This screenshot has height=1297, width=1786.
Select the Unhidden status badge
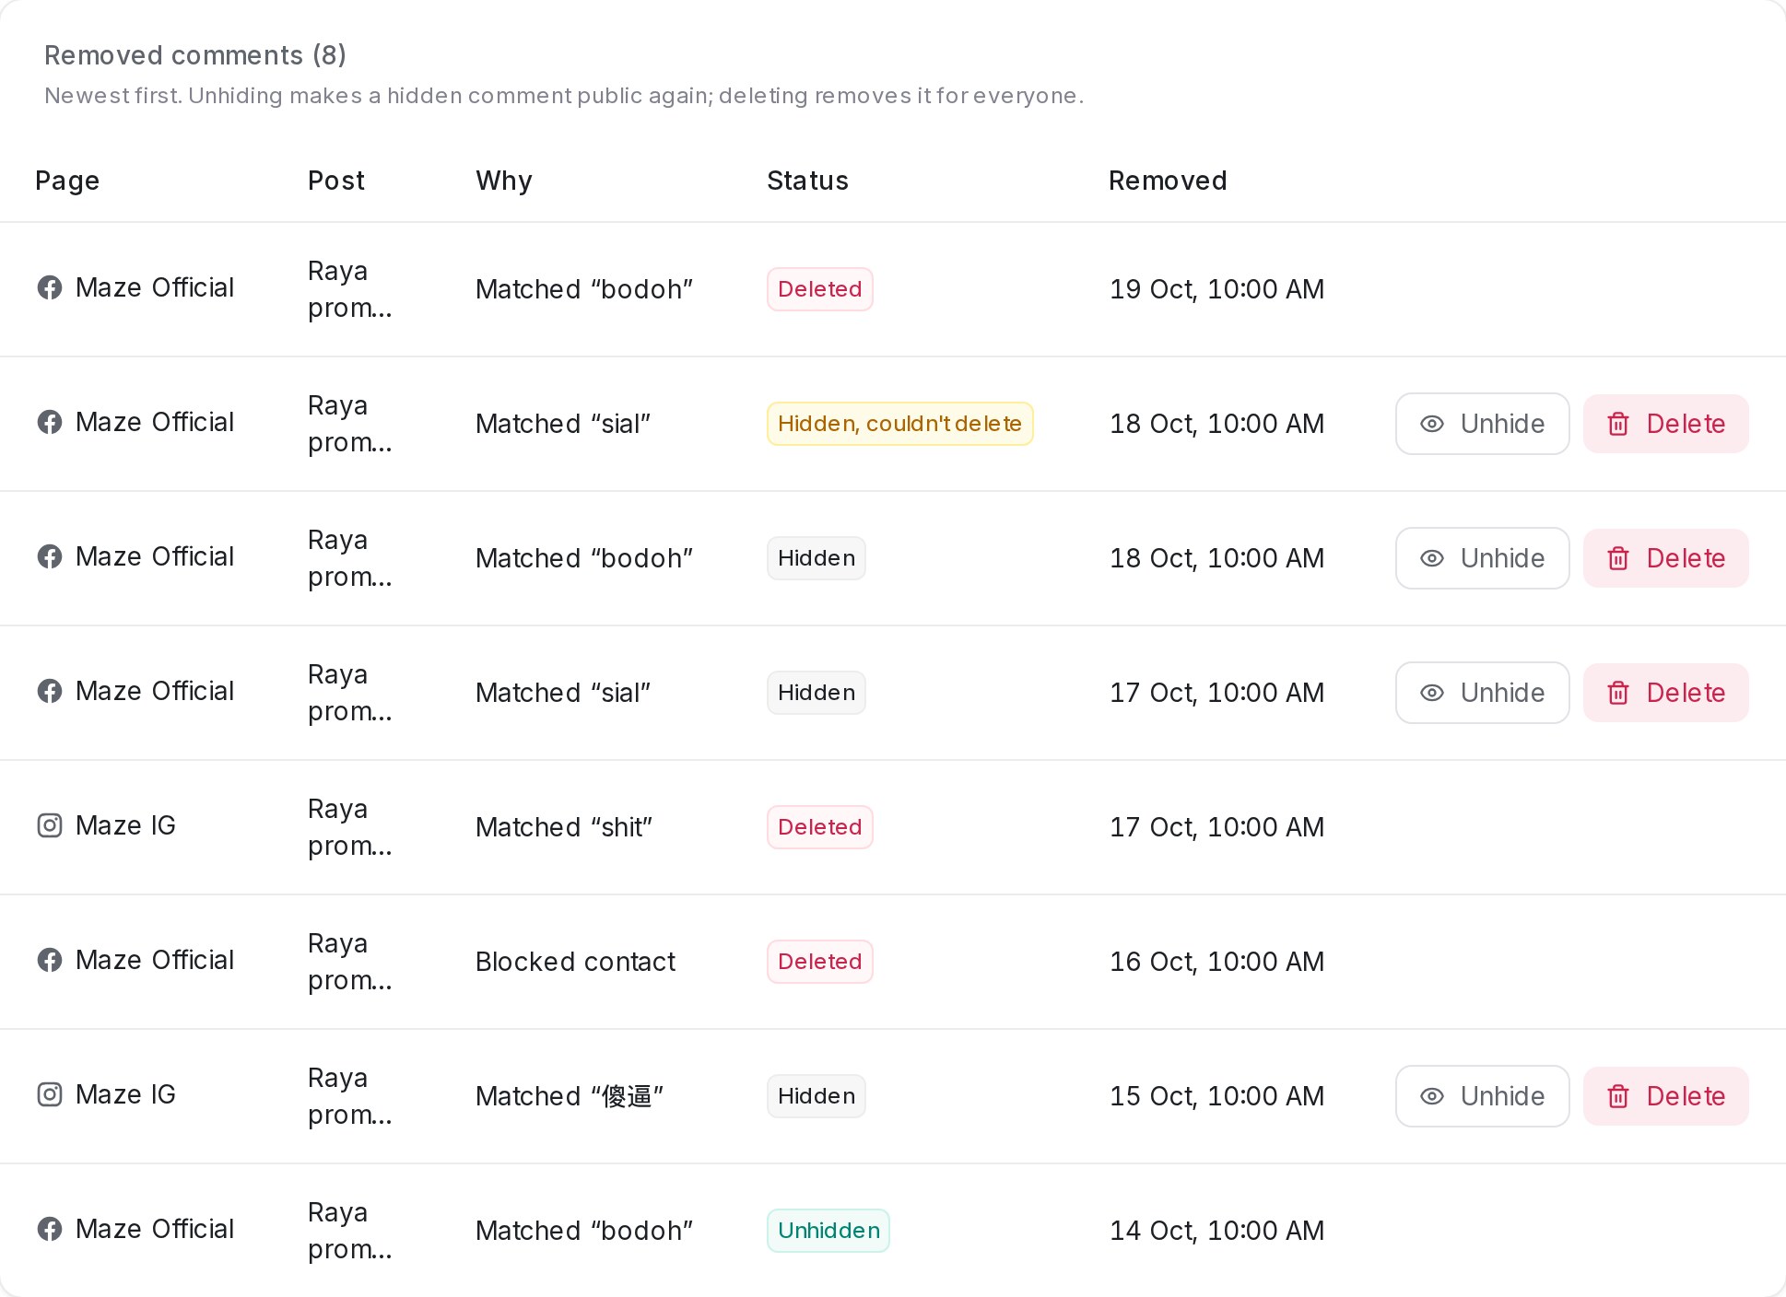[828, 1231]
